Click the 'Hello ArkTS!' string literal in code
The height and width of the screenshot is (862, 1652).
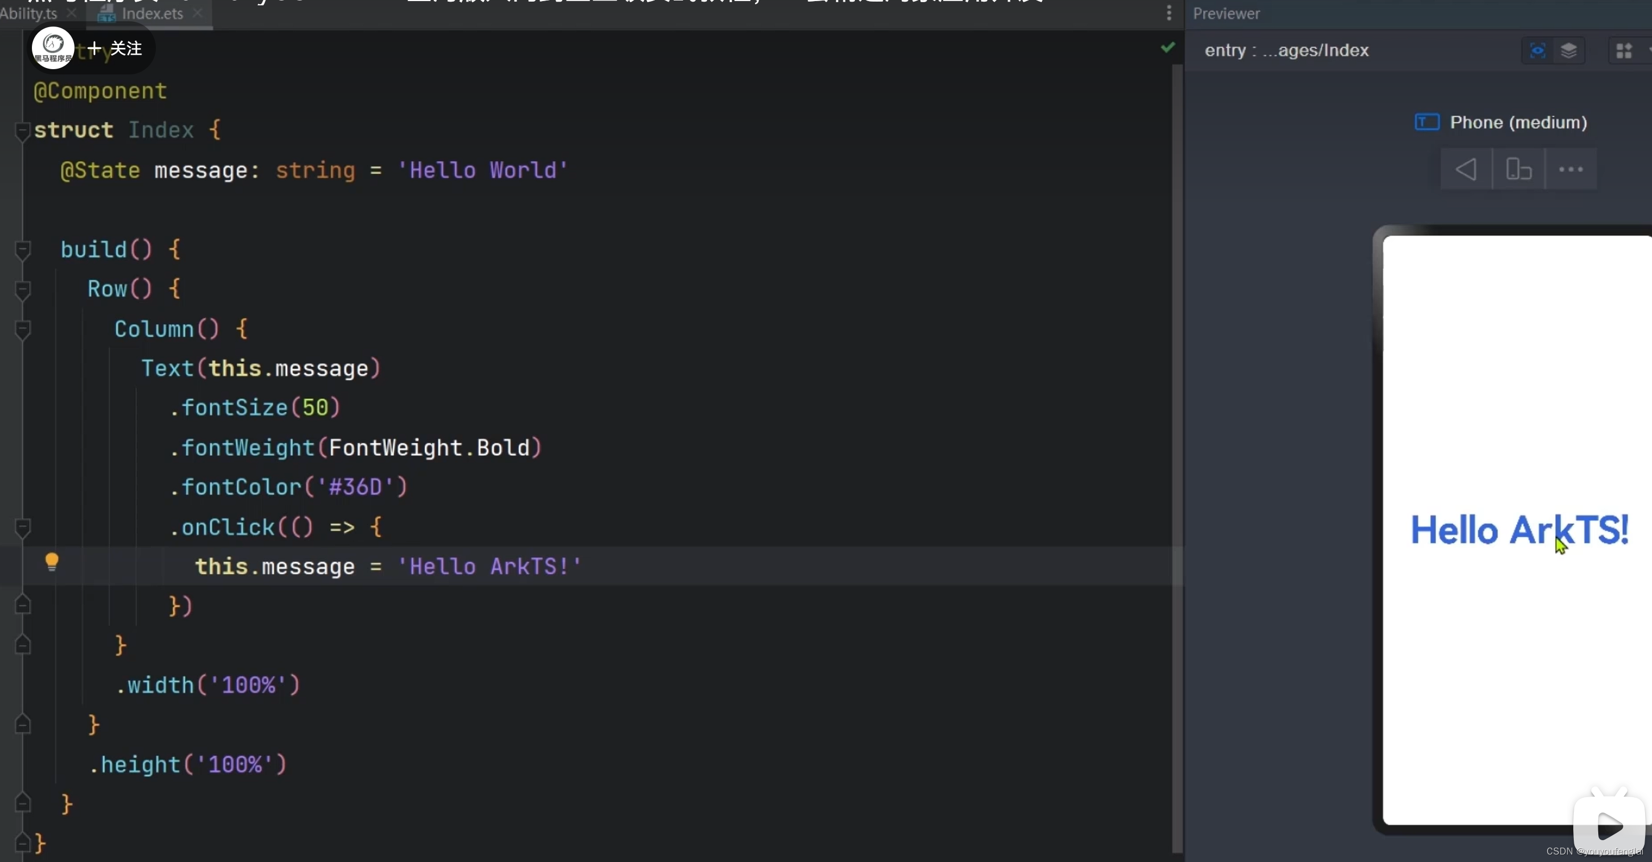point(489,566)
